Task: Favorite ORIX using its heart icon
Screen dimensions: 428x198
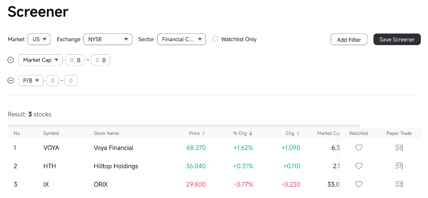Action: (359, 184)
